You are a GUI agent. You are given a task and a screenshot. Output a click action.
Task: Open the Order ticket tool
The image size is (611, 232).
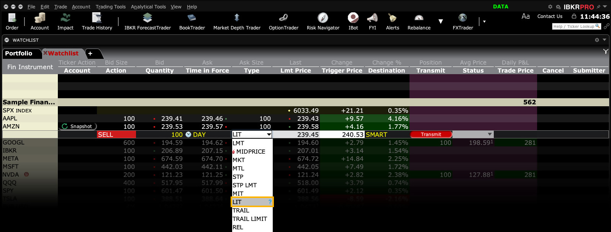(x=12, y=21)
